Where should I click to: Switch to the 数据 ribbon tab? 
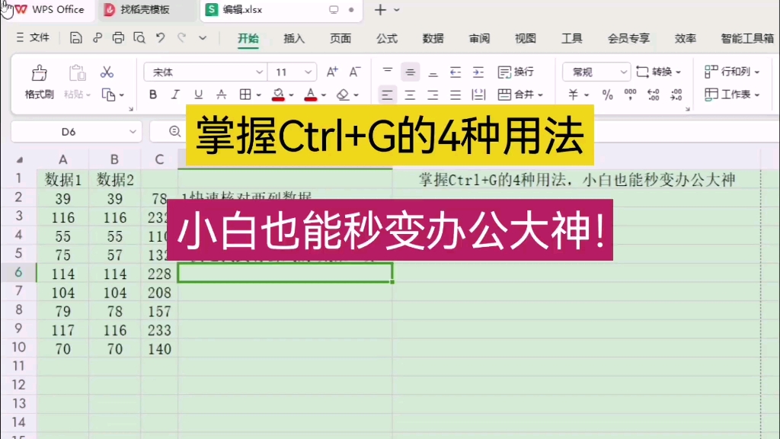pos(433,38)
